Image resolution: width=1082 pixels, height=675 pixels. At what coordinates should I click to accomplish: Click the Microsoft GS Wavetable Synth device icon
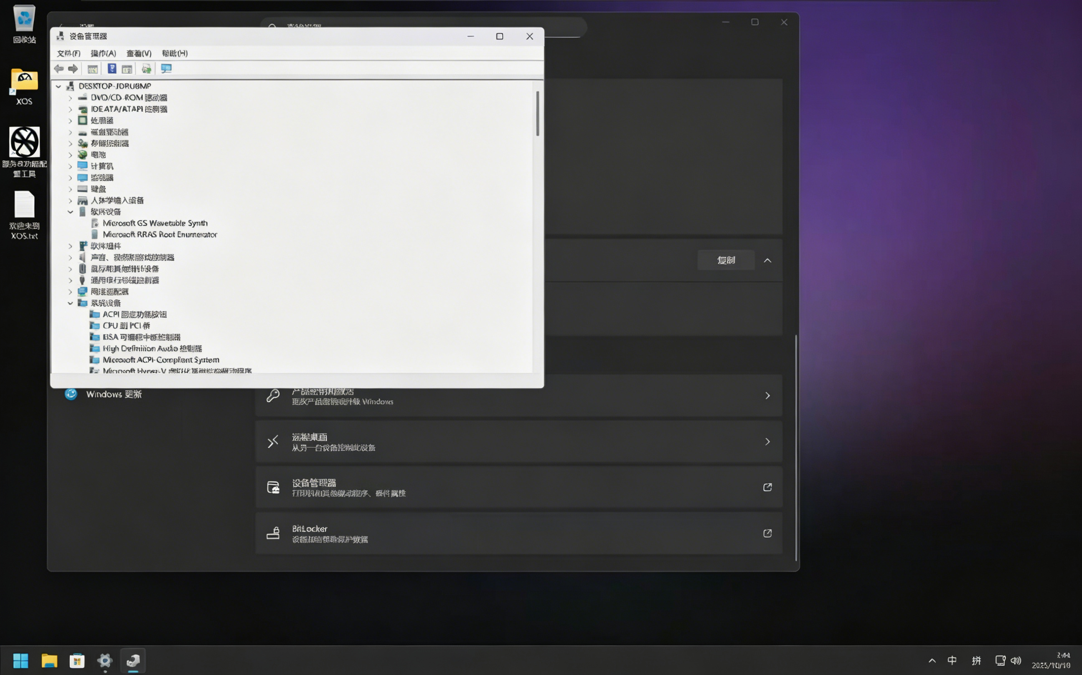[94, 223]
